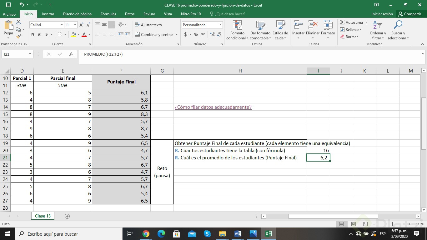Open the font size dropdown

75,24
